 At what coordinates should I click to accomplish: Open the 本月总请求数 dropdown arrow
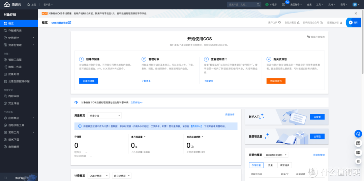[x=203, y=137]
